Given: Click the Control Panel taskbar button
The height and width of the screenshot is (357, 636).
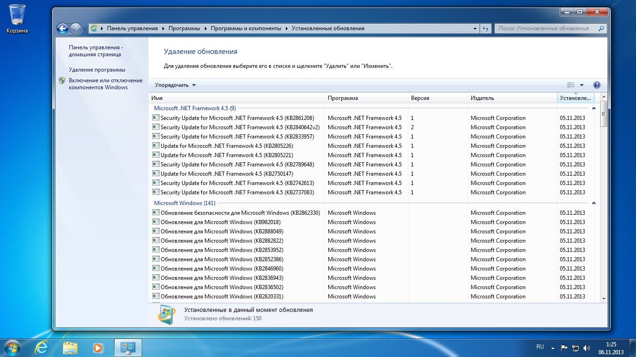Looking at the screenshot, I should [128, 348].
